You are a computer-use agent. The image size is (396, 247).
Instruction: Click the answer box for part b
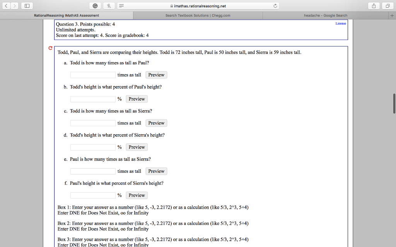click(93, 99)
